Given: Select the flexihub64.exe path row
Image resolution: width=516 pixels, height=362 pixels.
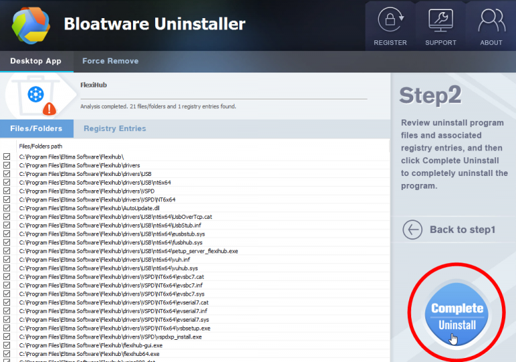Looking at the screenshot, I should point(195,354).
